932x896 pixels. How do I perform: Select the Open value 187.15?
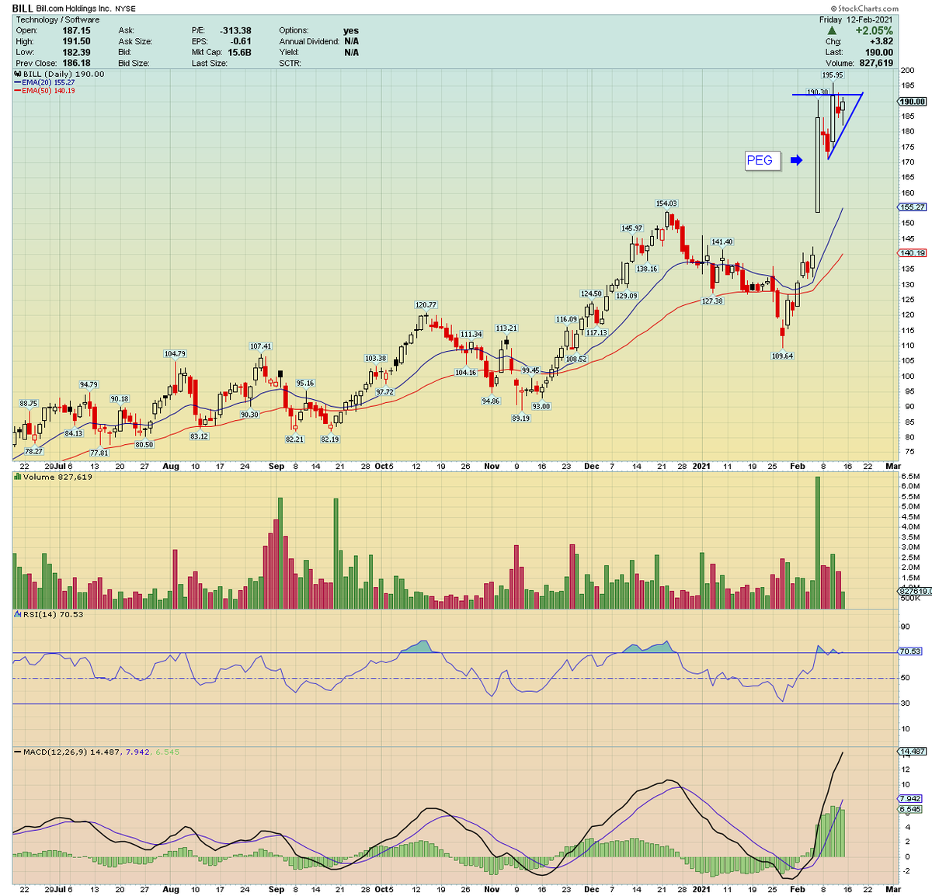pyautogui.click(x=77, y=30)
